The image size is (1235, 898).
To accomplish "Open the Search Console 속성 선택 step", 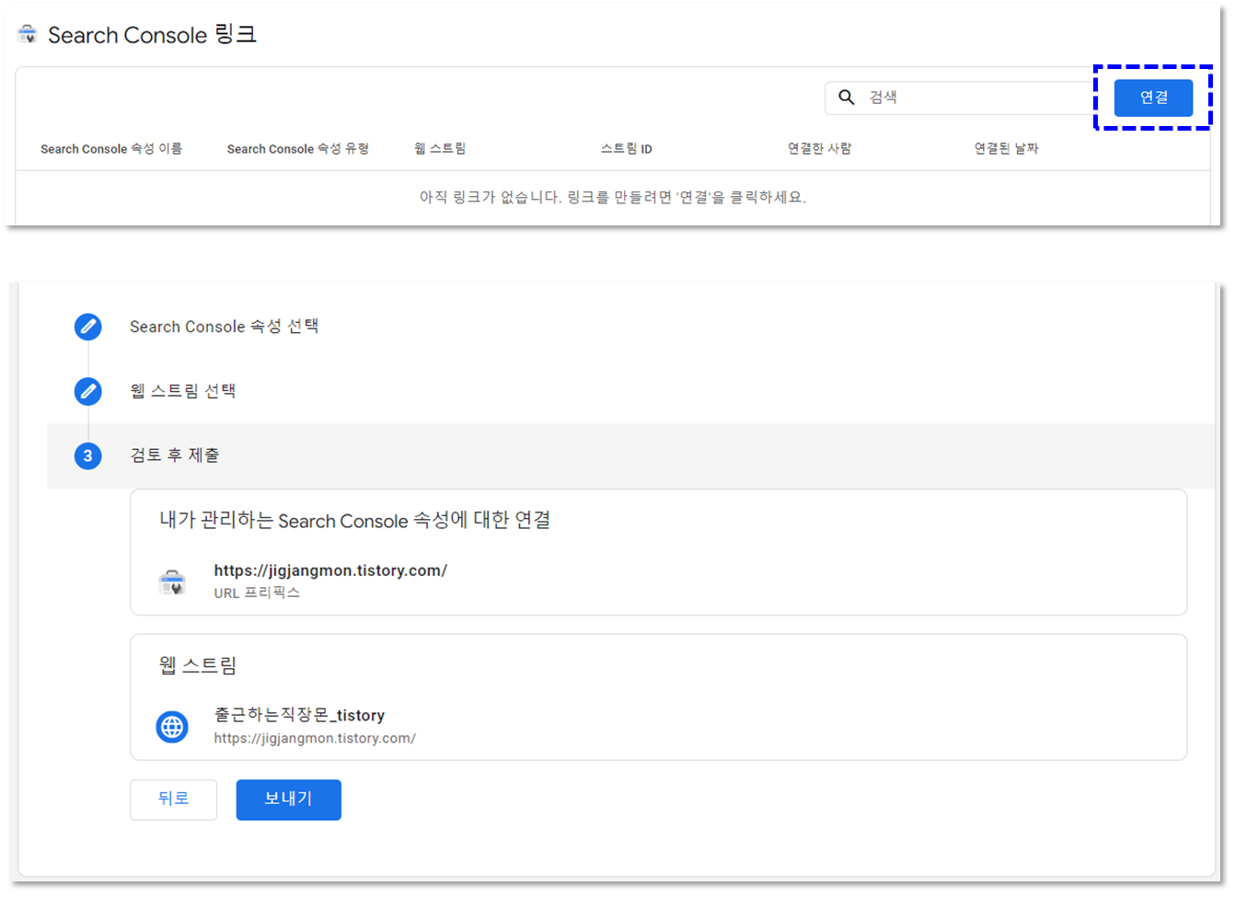I will 225,327.
